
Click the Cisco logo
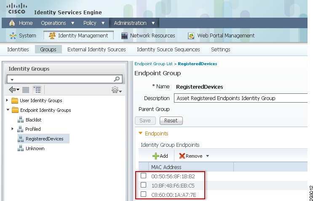(x=16, y=9)
